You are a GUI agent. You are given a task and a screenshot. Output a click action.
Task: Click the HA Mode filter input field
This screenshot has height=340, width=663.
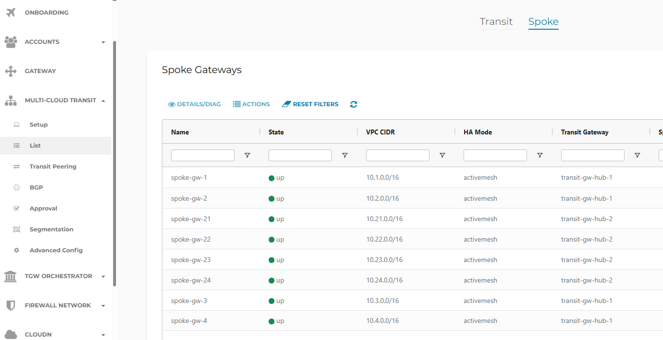tap(495, 155)
